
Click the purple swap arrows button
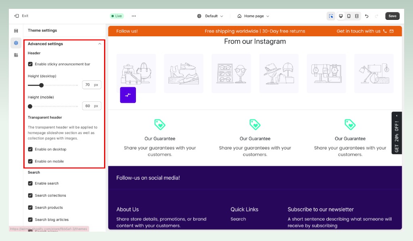128,95
